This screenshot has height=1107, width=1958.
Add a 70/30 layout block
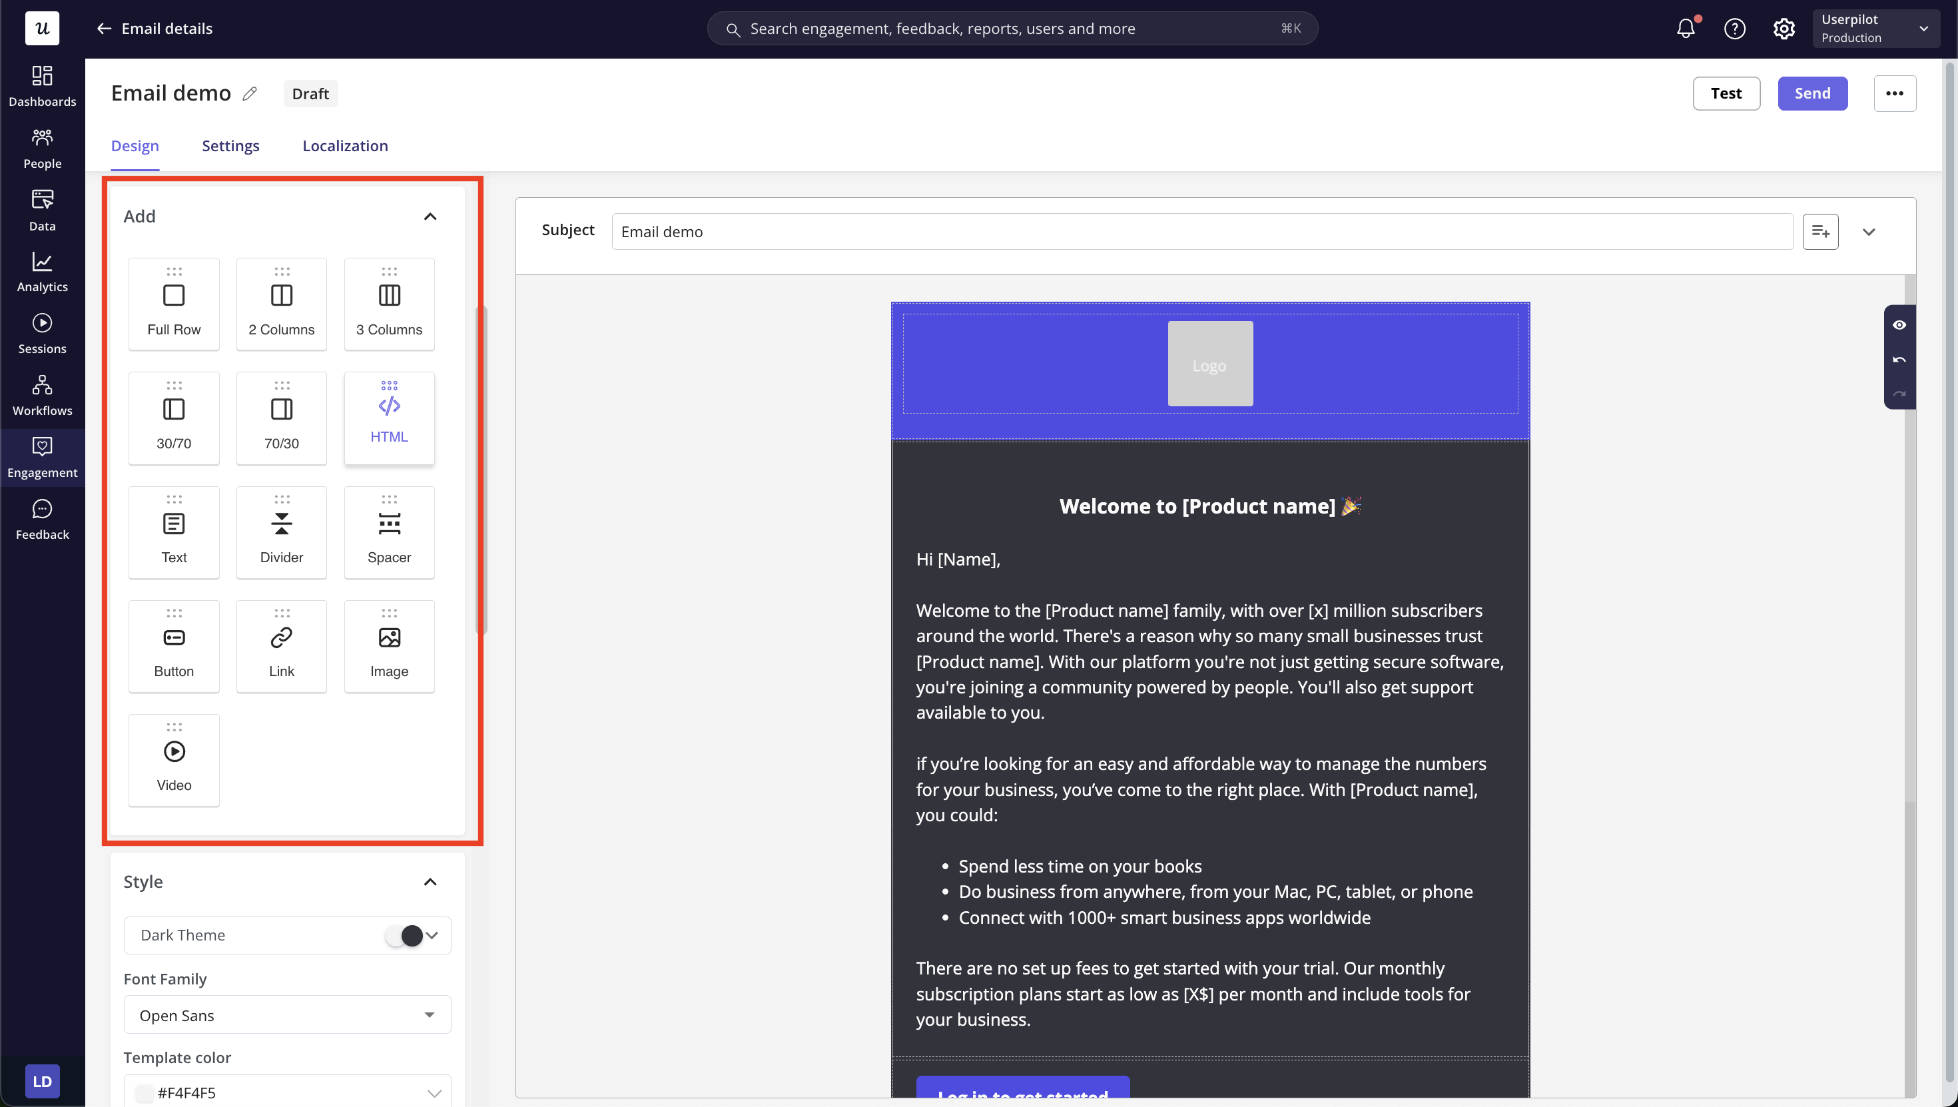tap(281, 418)
